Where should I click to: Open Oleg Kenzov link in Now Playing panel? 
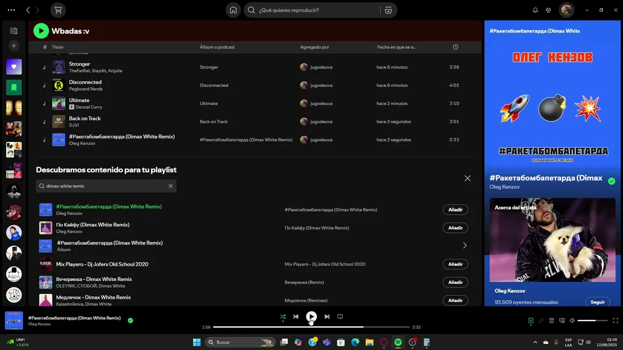[505, 187]
